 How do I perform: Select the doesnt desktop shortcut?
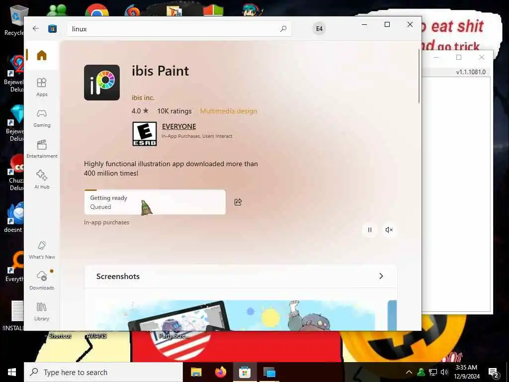pyautogui.click(x=13, y=218)
